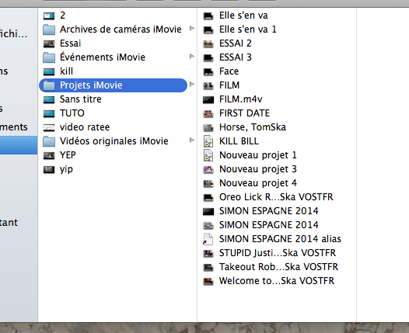
Task: Click the kill movie file icon
Action: click(49, 71)
